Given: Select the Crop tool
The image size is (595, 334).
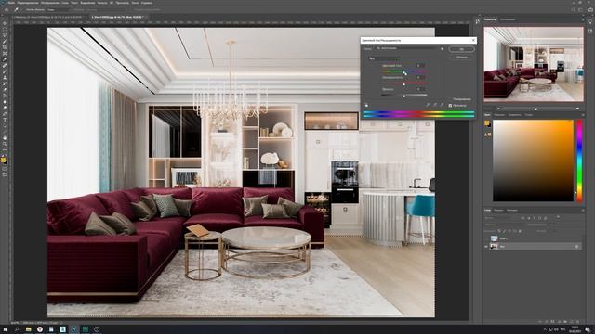Looking at the screenshot, I should (x=5, y=47).
